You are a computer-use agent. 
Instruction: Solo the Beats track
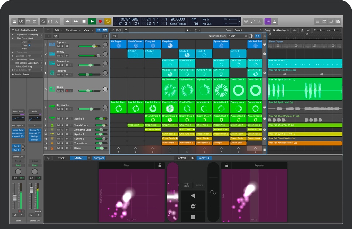click(62, 91)
